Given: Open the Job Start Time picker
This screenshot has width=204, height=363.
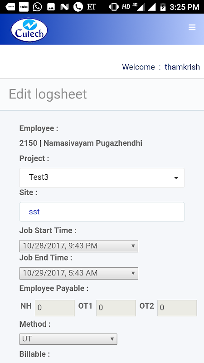Looking at the screenshot, I should (78, 246).
